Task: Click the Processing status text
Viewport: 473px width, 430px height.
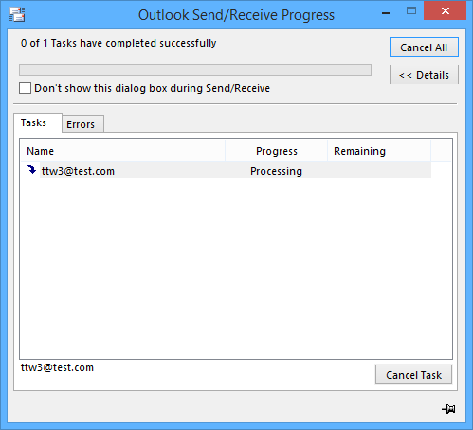Action: tap(276, 171)
